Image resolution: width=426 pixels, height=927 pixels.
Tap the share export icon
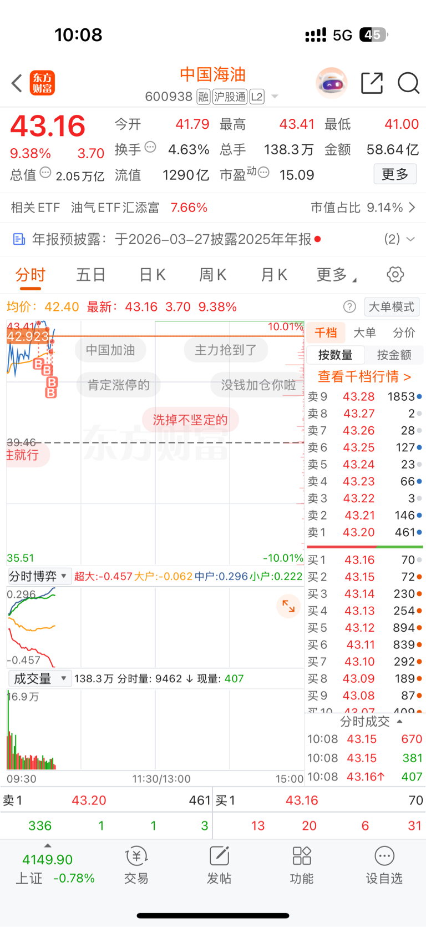pyautogui.click(x=372, y=83)
